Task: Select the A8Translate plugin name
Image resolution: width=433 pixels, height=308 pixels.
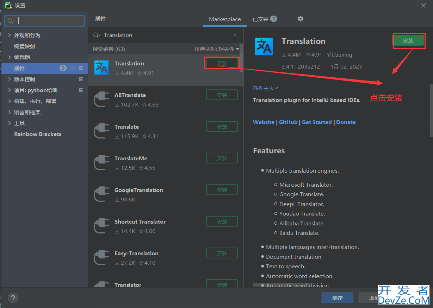Action: (130, 95)
